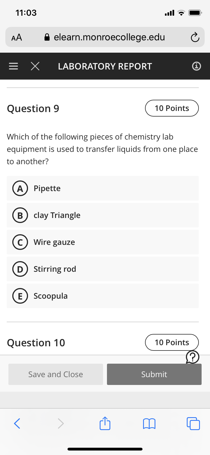The image size is (210, 455).
Task: Submit the laboratory report
Action: coord(154,374)
